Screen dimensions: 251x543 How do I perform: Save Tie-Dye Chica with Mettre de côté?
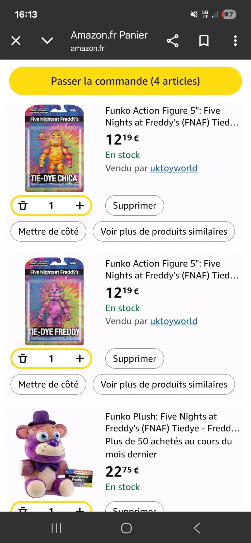click(x=48, y=232)
